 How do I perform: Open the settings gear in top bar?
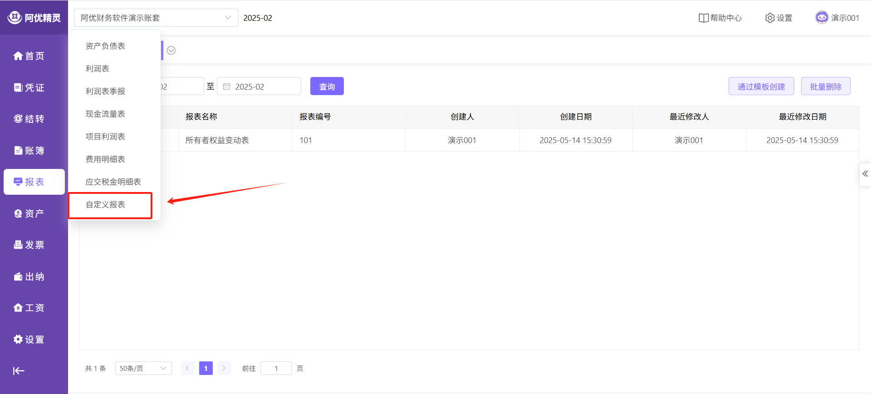pos(769,18)
